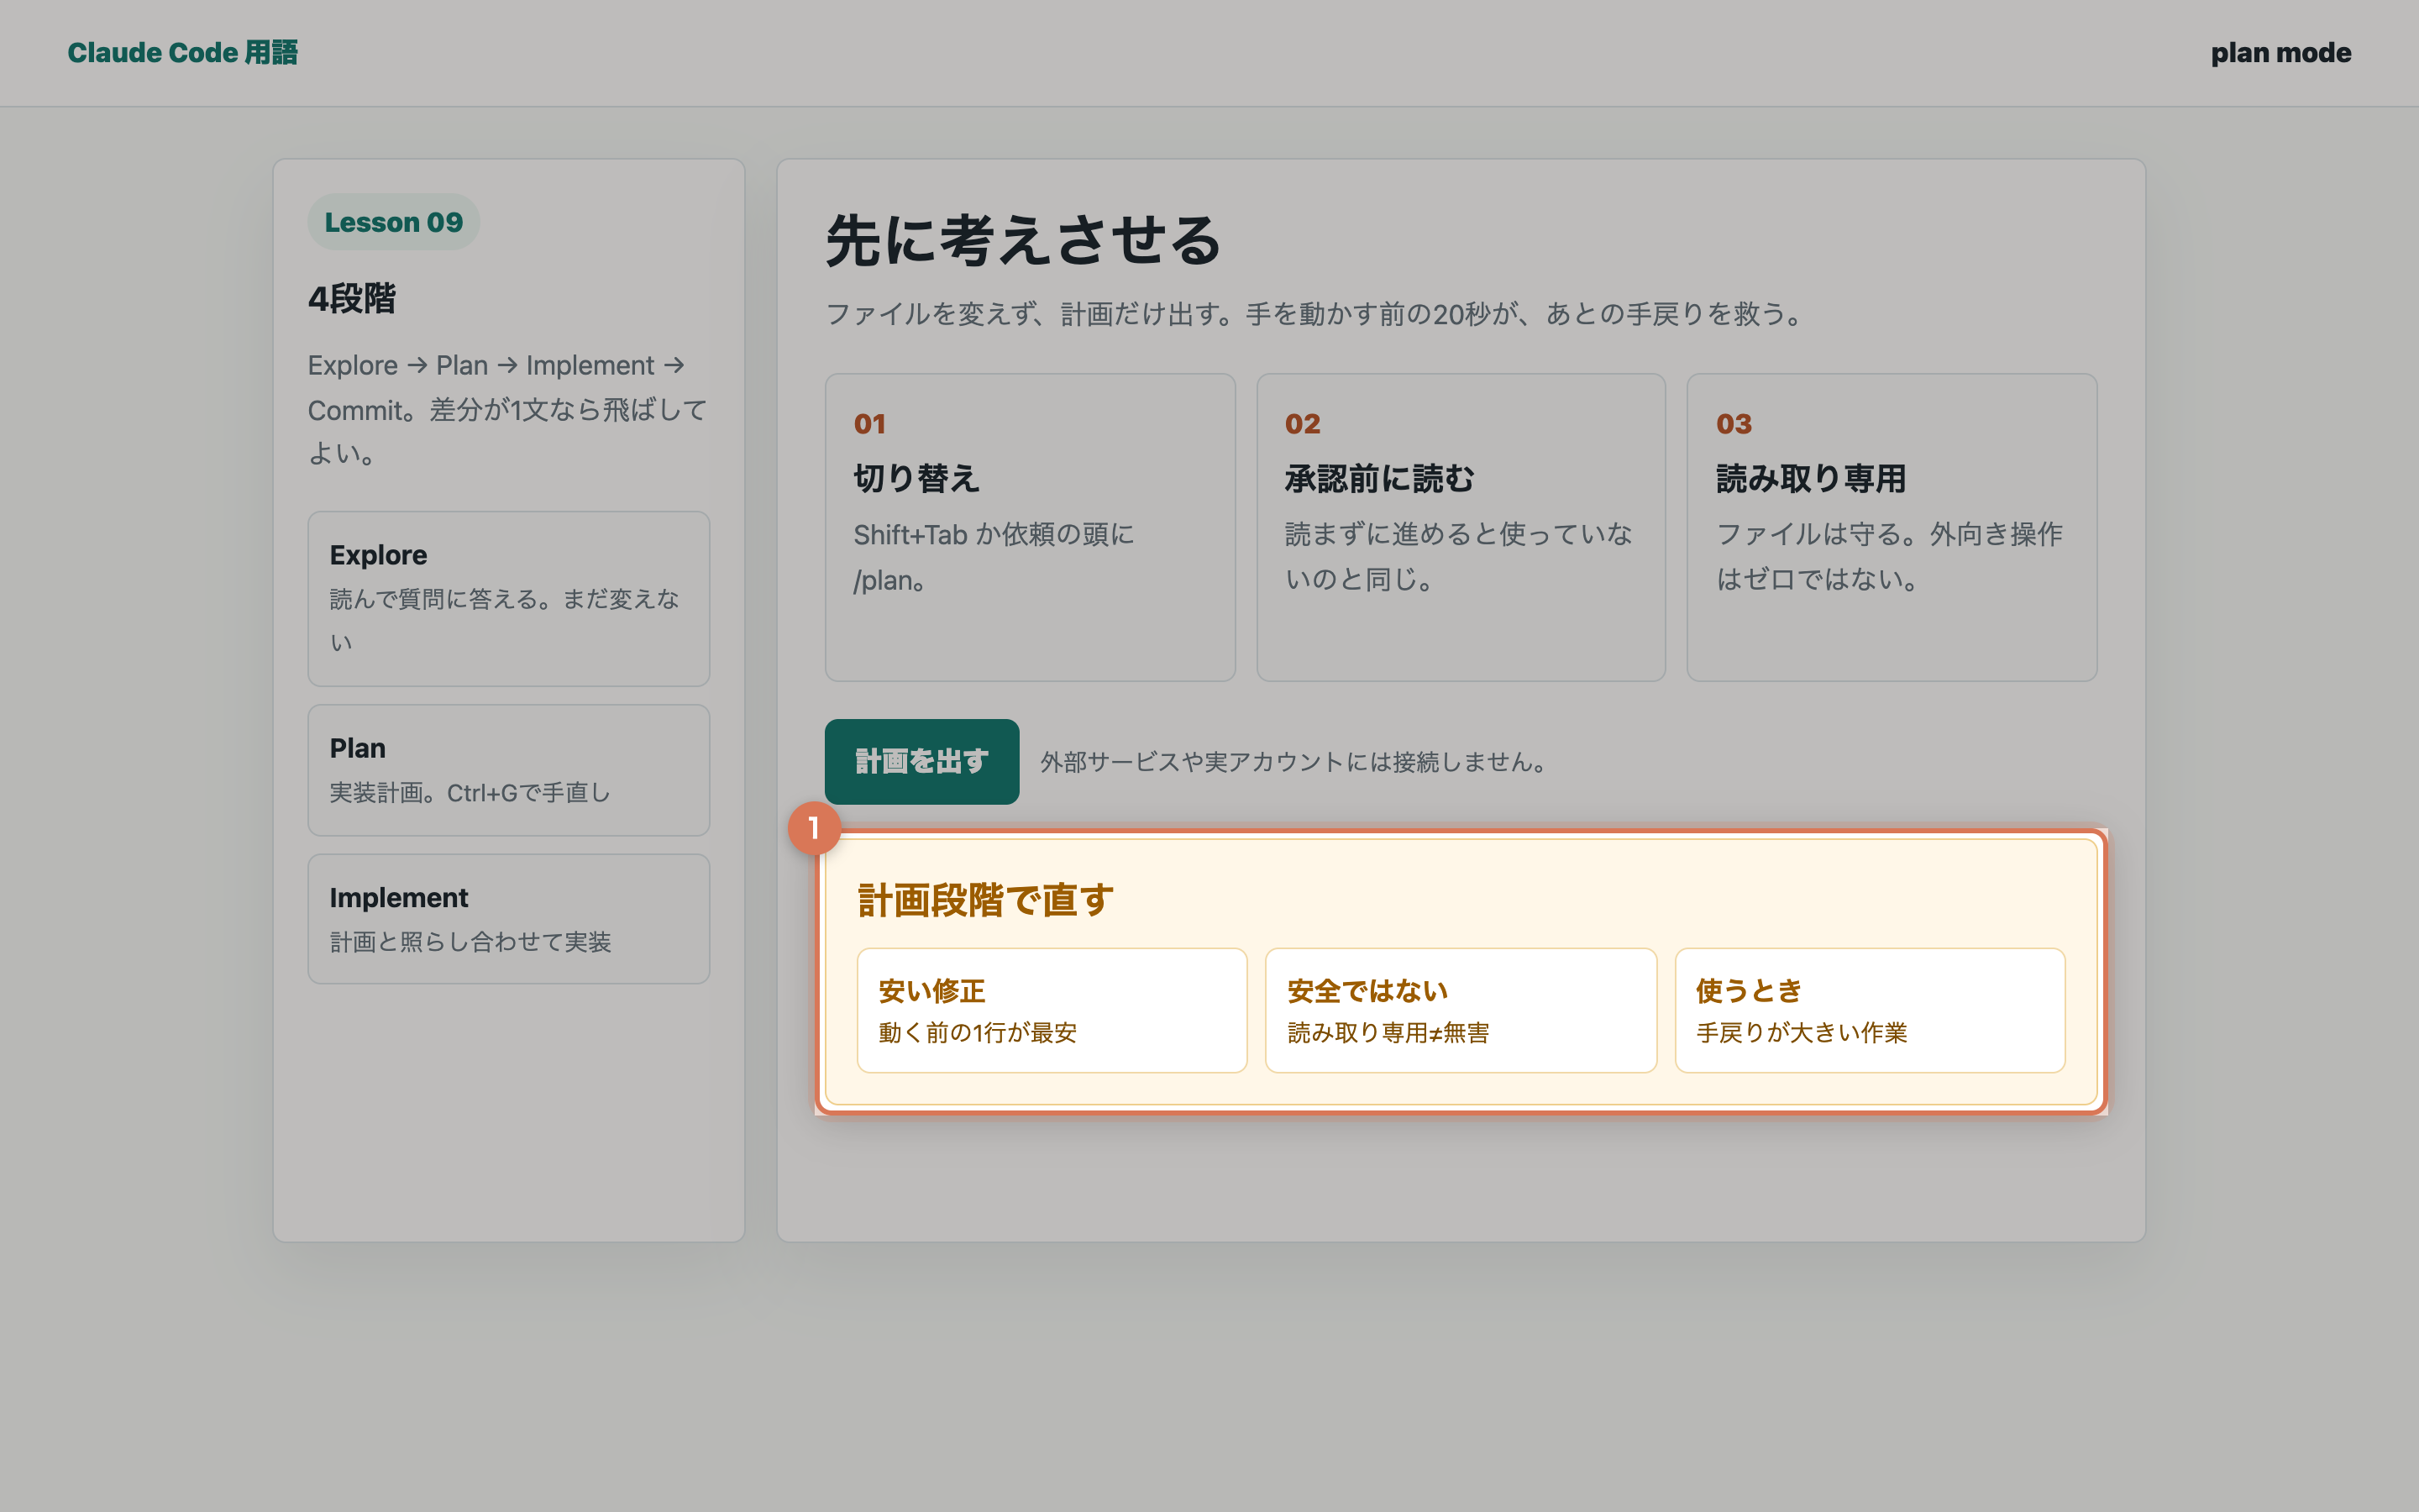Image resolution: width=2419 pixels, height=1512 pixels.
Task: Click the 計画を出す button
Action: tap(921, 761)
